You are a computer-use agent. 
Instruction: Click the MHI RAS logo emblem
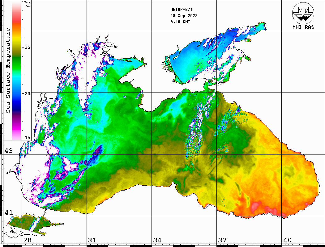303,13
